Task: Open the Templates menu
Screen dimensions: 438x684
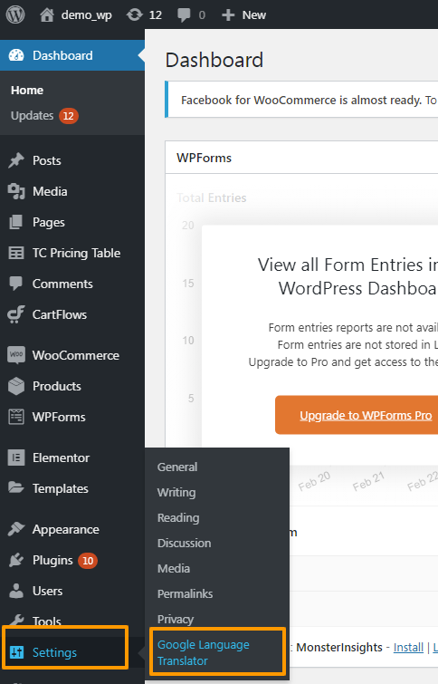Action: tap(60, 488)
